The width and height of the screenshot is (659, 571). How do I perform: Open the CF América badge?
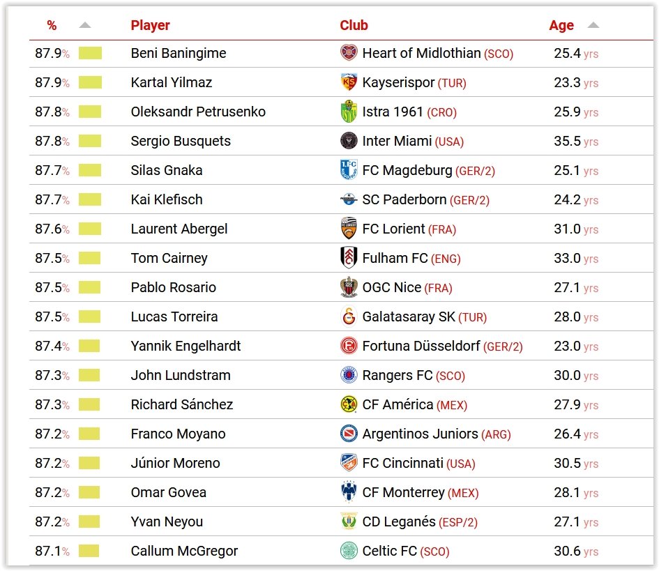(349, 404)
